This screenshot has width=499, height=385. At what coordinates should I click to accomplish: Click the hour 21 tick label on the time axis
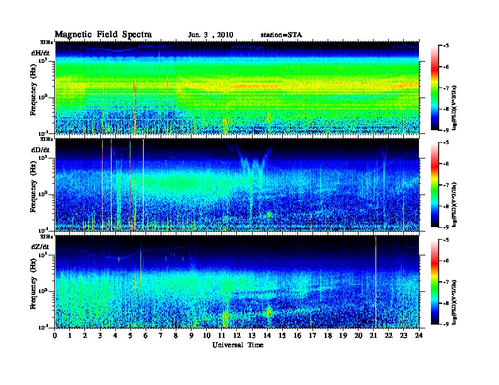(373, 335)
